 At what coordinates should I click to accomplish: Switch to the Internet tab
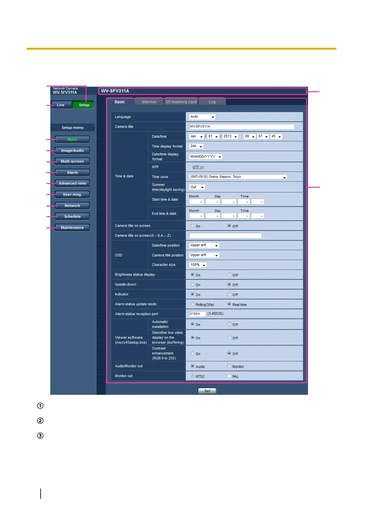click(149, 102)
